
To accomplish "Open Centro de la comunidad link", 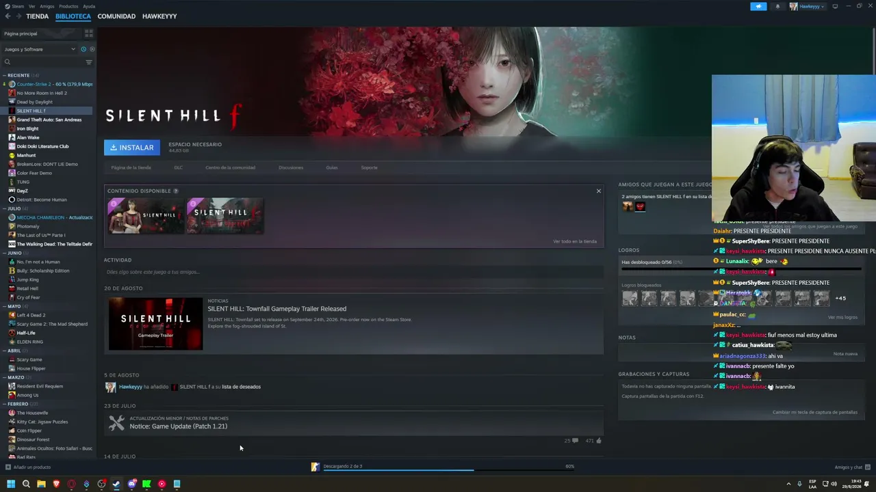I will pos(230,167).
